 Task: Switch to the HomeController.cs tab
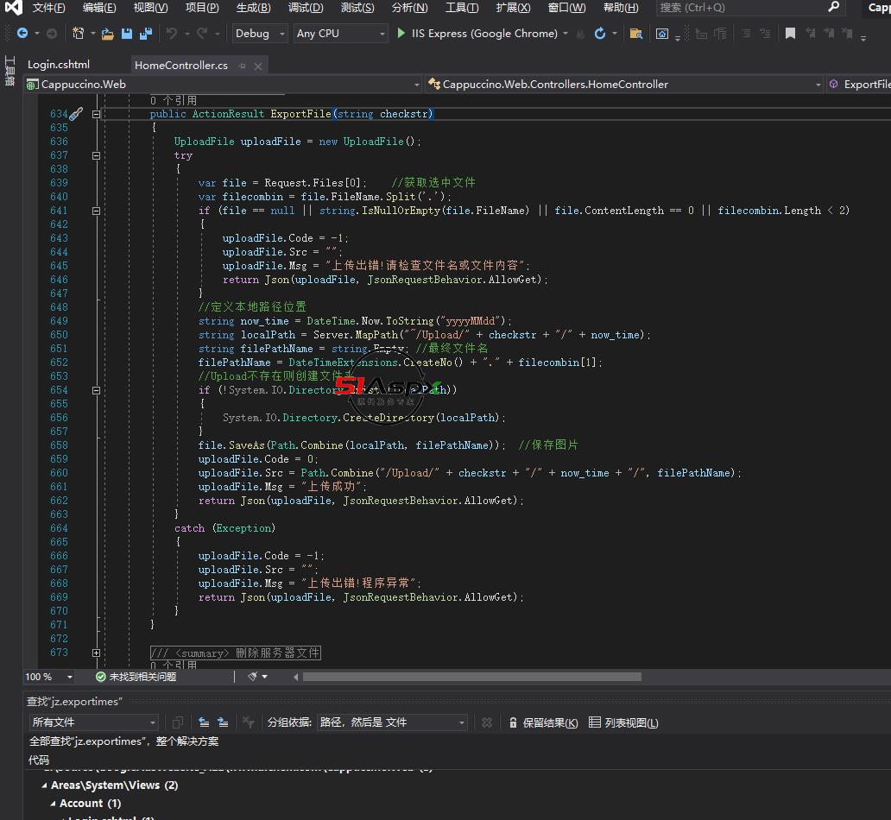coord(181,66)
